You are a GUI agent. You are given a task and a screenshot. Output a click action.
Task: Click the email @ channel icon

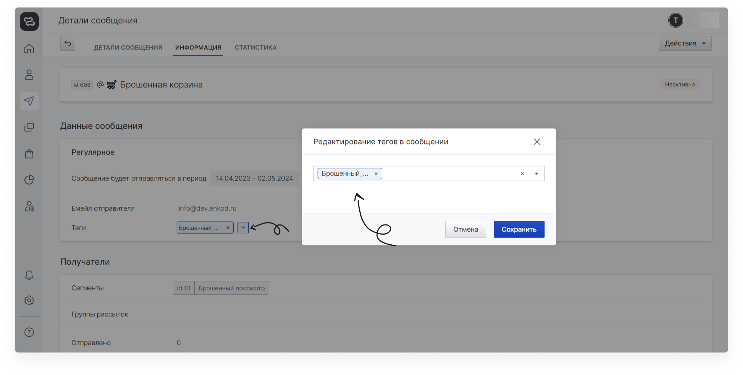point(100,84)
